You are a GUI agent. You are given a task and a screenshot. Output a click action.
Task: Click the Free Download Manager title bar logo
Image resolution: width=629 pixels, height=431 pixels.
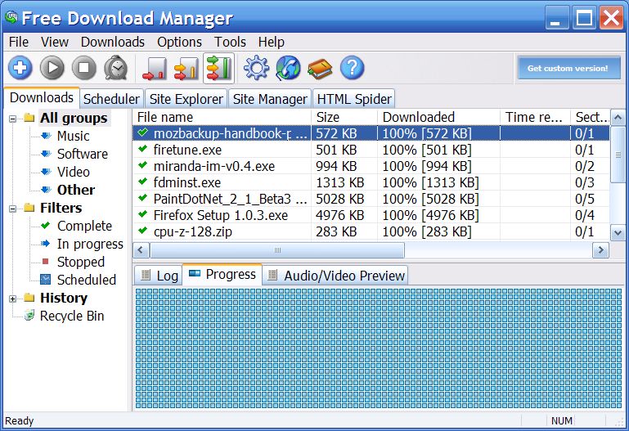11,17
